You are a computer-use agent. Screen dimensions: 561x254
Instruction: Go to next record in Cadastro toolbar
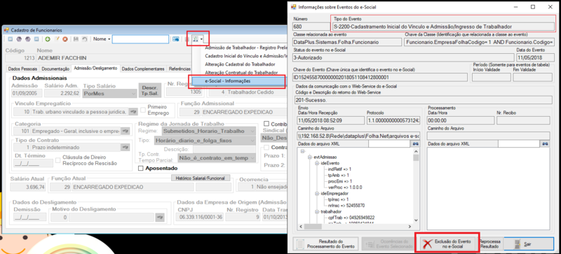pyautogui.click(x=27, y=39)
